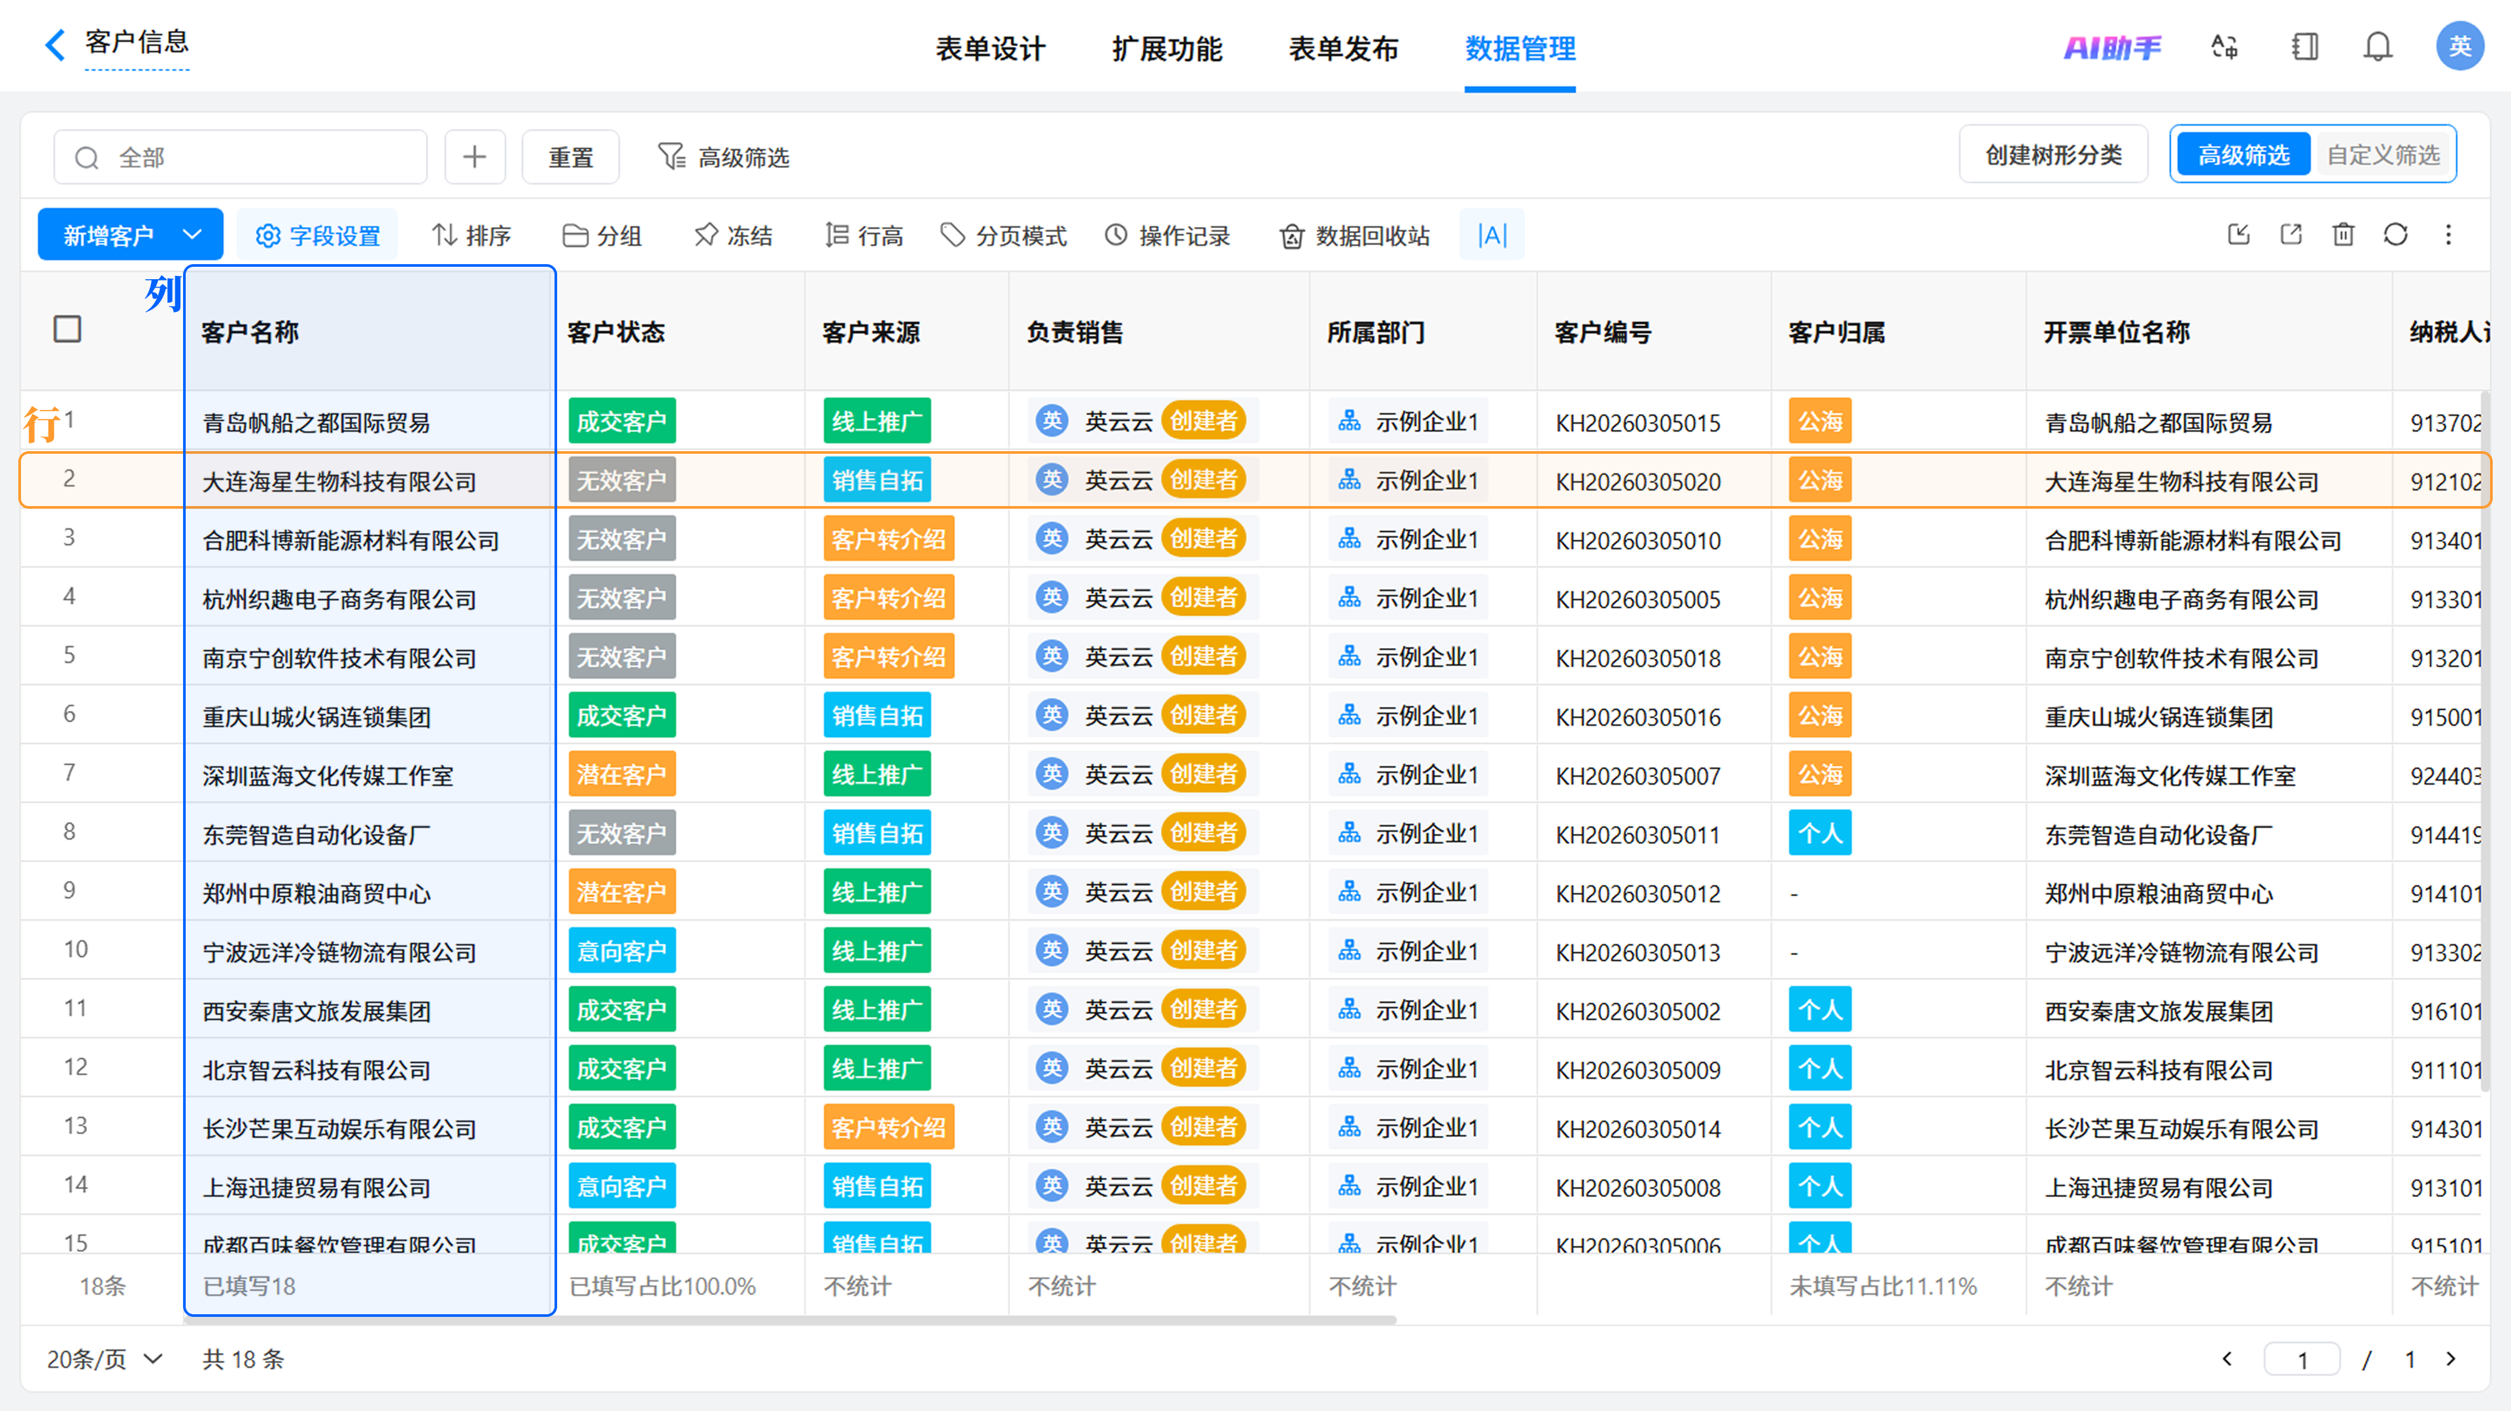This screenshot has width=2511, height=1411.
Task: Go to 扩展功能 tab
Action: [1167, 48]
